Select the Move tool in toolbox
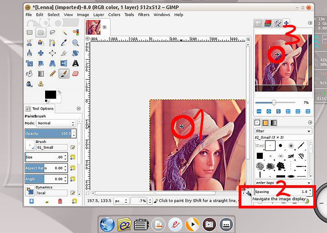This screenshot has width=327, height=233. click(x=41, y=53)
